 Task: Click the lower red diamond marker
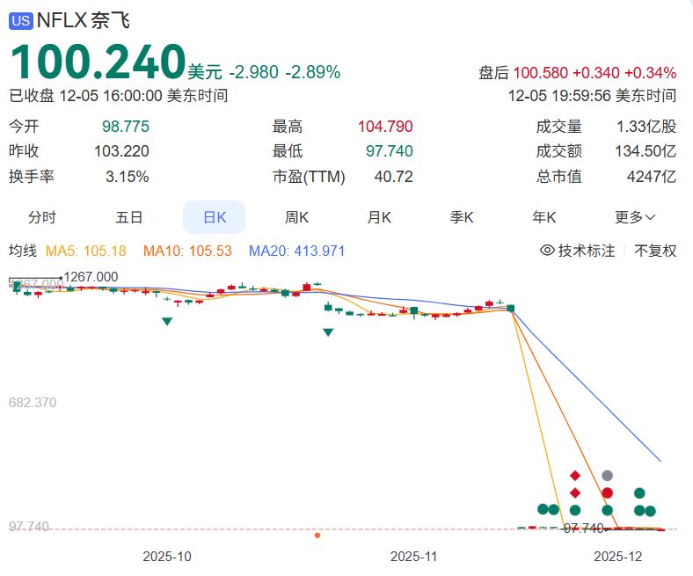coord(575,493)
